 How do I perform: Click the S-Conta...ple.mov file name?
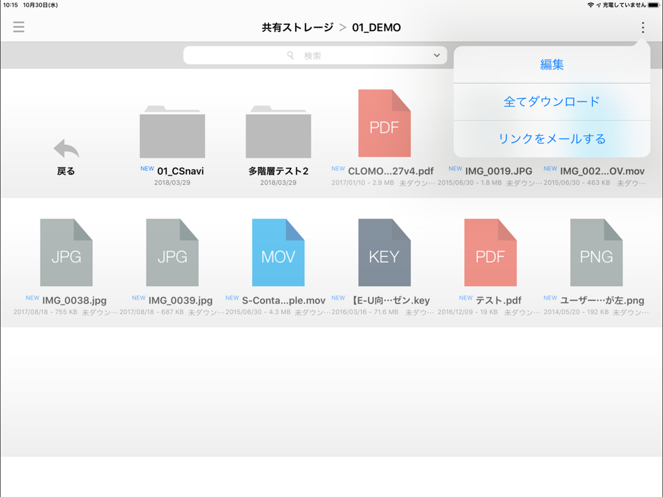284,300
